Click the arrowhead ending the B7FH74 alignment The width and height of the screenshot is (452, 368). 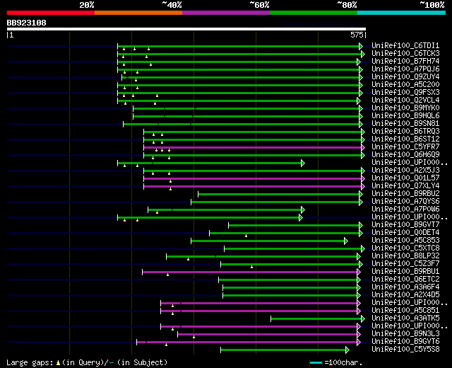(x=359, y=62)
